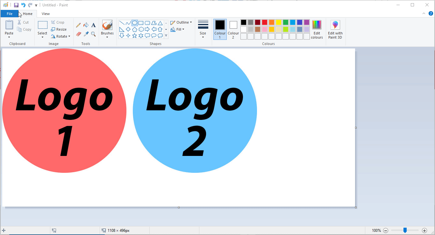
Task: Choose the Oval shape
Action: coord(135,23)
